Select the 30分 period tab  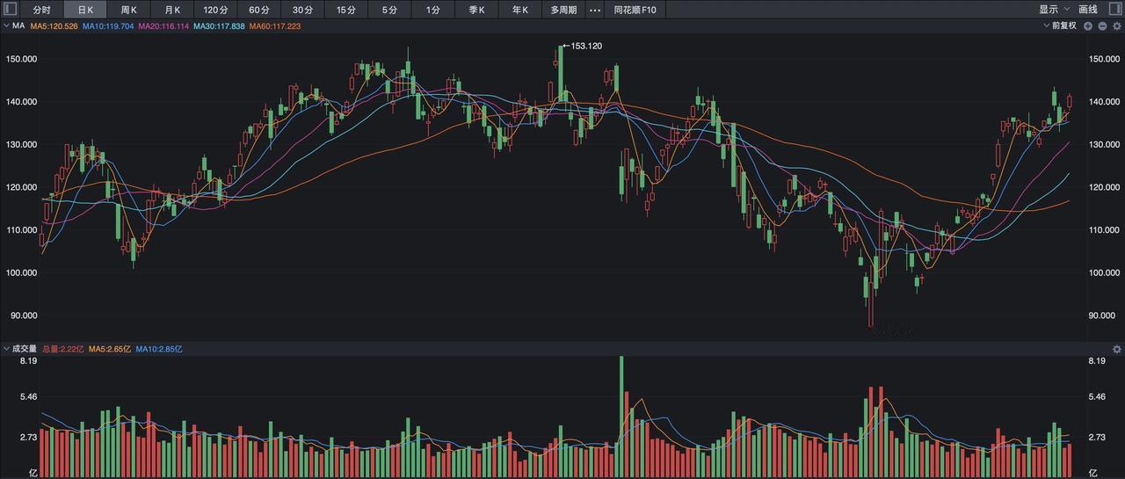pyautogui.click(x=302, y=10)
